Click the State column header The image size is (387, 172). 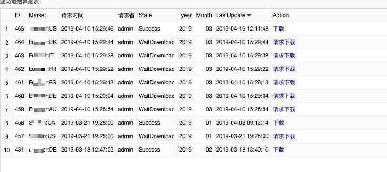click(145, 15)
